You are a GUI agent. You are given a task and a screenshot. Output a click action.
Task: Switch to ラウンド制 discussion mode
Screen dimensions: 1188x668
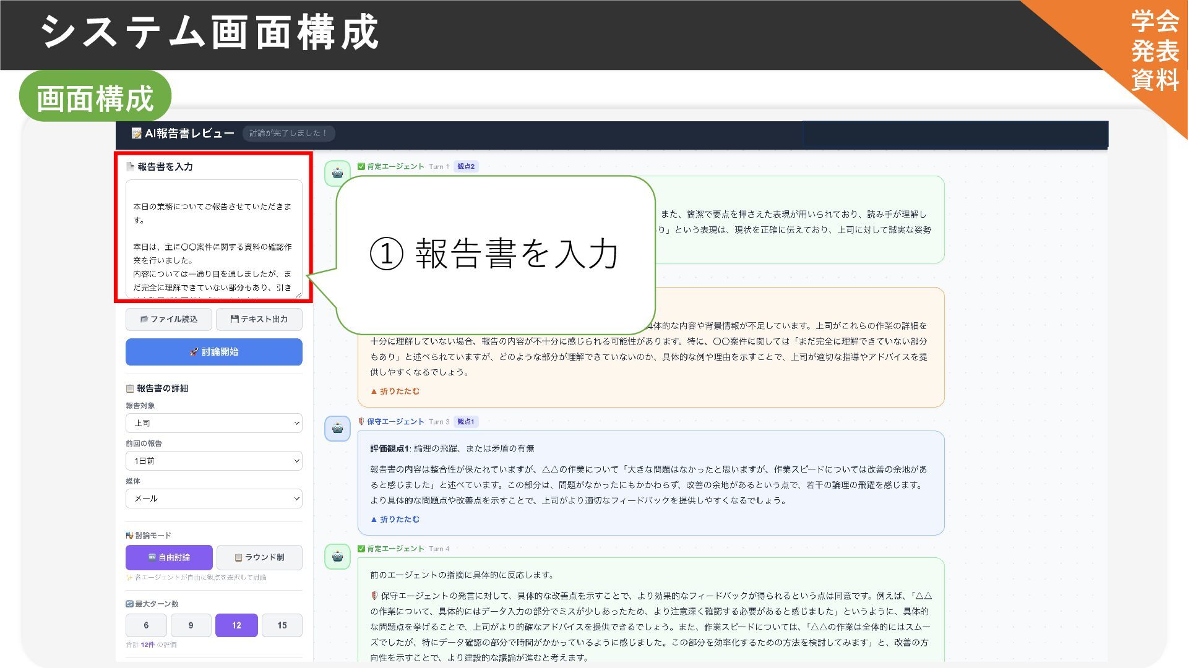tap(259, 557)
